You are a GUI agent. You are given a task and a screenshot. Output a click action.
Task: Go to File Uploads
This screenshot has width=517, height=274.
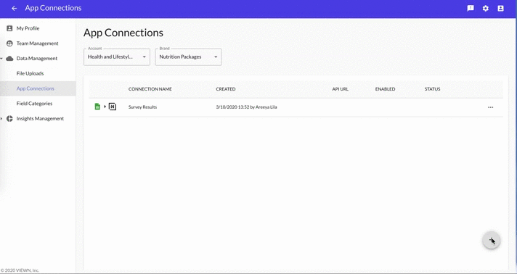[30, 73]
